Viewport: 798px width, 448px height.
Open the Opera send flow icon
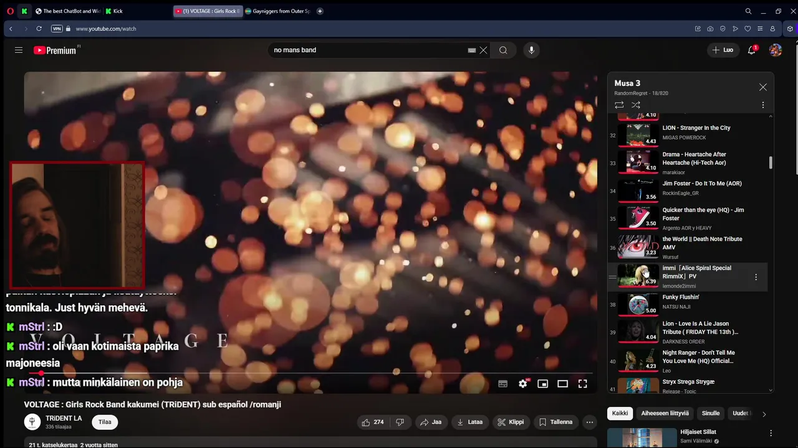[x=735, y=29]
